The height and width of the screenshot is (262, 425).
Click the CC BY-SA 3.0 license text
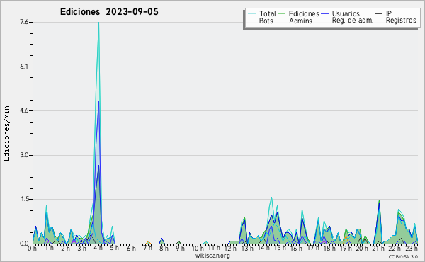click(403, 256)
